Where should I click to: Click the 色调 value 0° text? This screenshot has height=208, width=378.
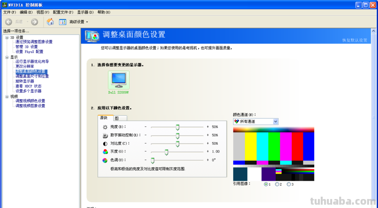click(213, 160)
